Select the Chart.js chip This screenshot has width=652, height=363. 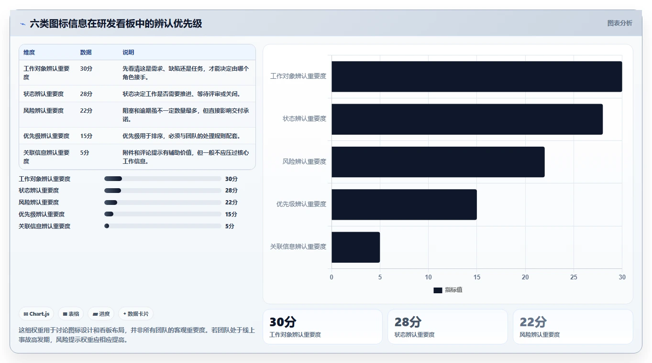click(x=37, y=314)
